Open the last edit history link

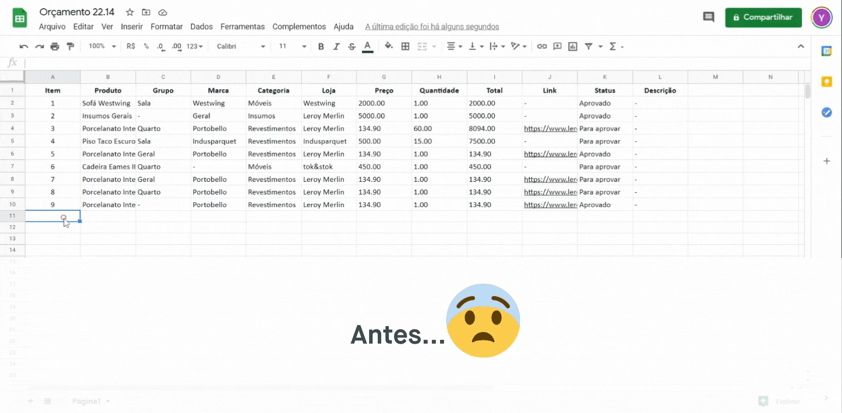click(x=432, y=26)
